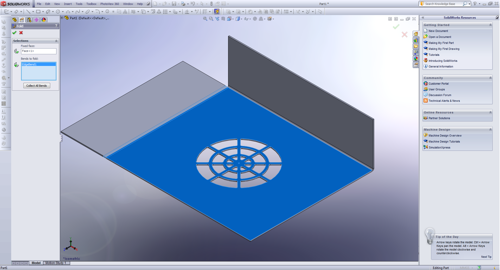Accept the Fold with the green checkmark
Screen dimensions: 500x270
coord(14,33)
